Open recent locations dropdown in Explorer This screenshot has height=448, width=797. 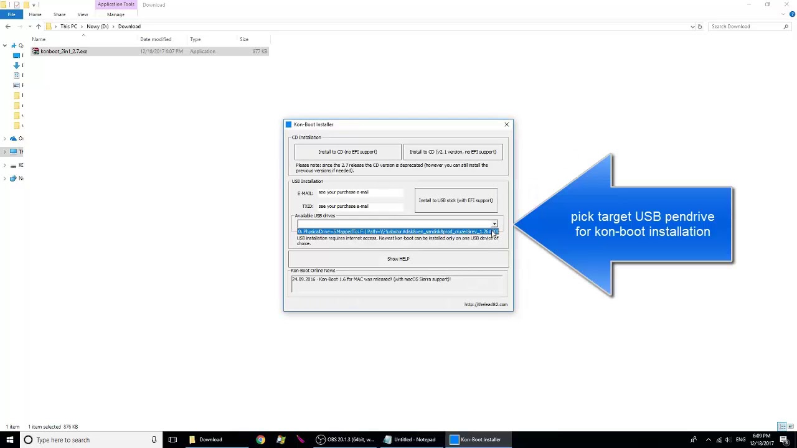point(29,26)
